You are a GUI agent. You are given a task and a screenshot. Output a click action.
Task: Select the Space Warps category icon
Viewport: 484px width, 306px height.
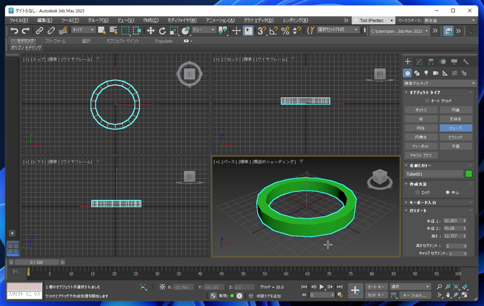click(x=454, y=73)
